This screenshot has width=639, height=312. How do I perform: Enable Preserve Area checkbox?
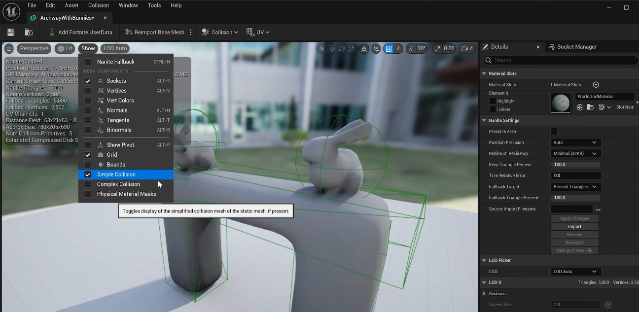tap(554, 132)
